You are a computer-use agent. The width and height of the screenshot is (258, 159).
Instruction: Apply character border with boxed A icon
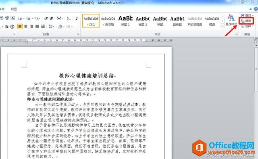(x=12, y=18)
